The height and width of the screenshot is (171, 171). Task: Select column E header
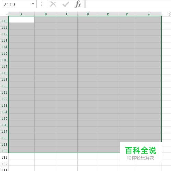click(108, 14)
